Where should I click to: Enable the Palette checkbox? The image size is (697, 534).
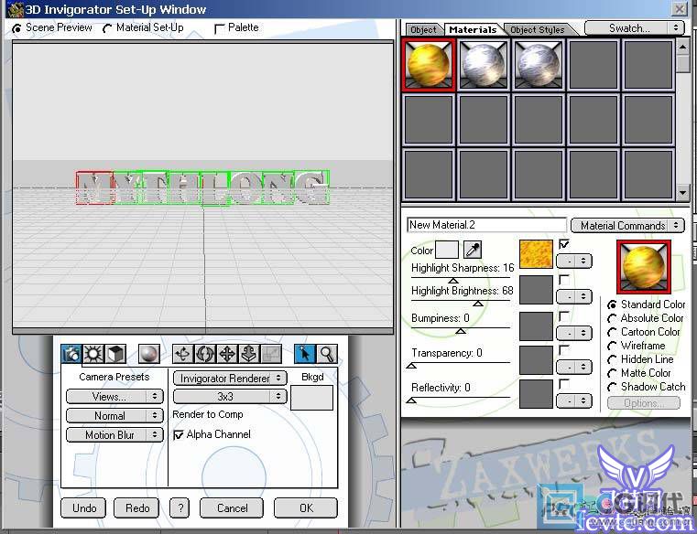tap(219, 29)
